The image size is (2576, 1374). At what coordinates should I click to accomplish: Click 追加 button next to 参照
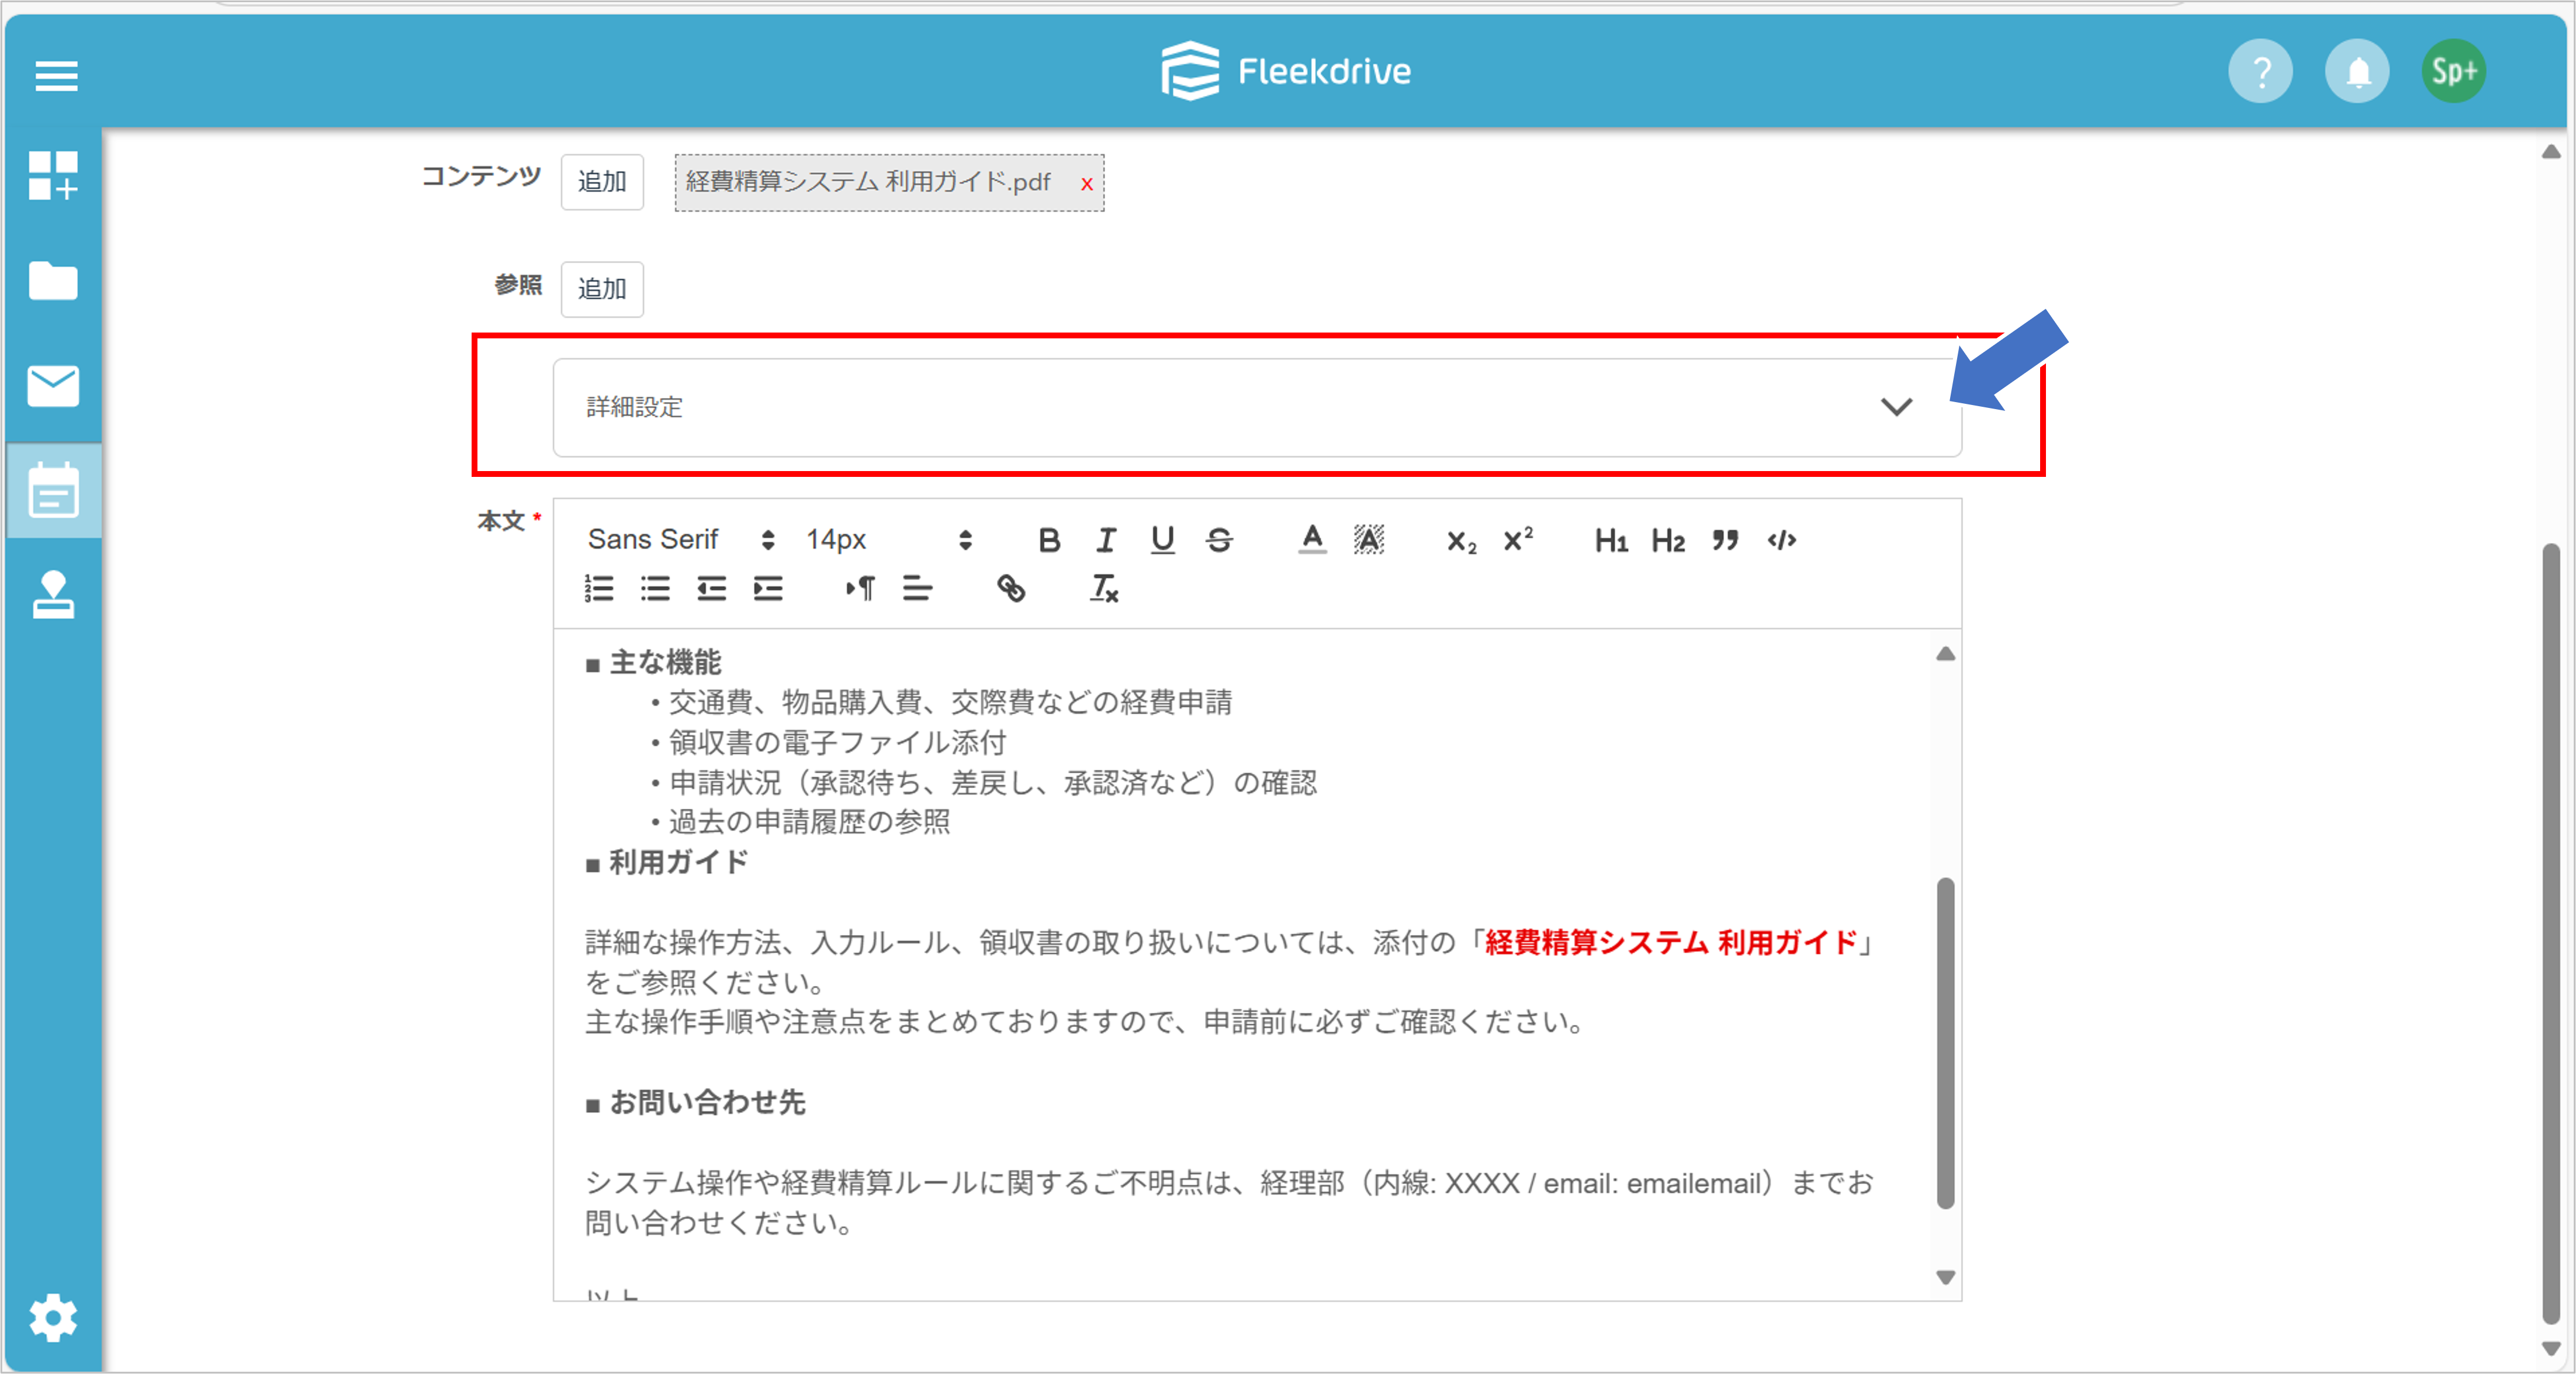602,289
